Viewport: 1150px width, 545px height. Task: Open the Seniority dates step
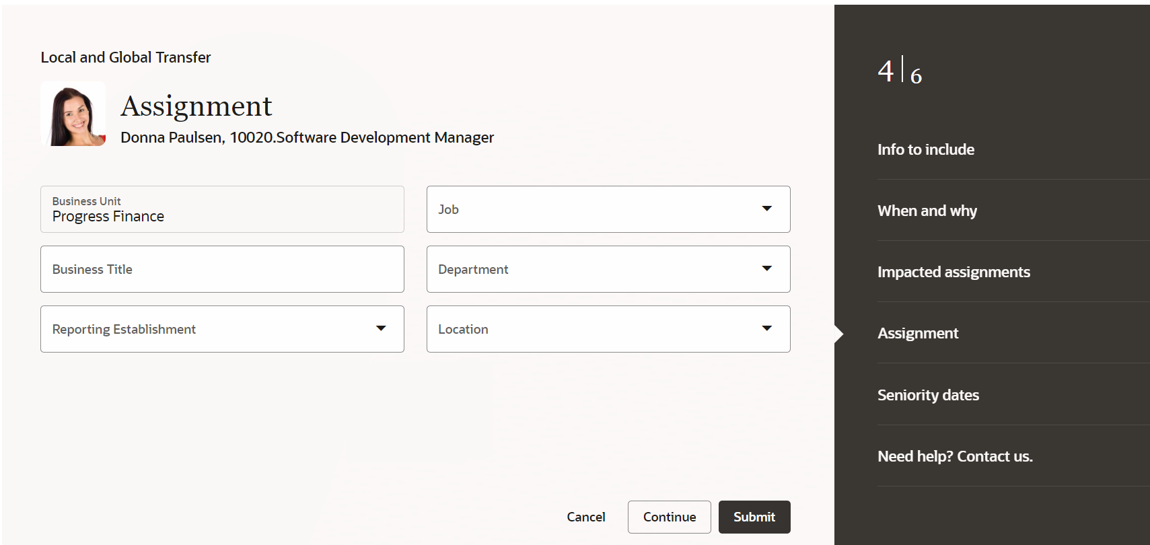point(928,395)
